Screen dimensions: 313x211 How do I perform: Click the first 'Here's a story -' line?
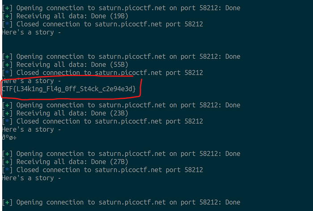click(x=32, y=32)
